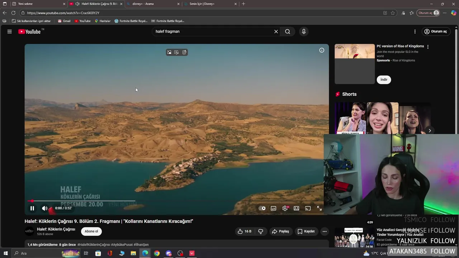Switch to theater mode
459x258 pixels.
tap(297, 208)
